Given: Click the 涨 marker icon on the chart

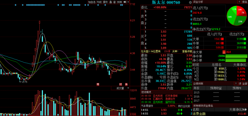Looking at the screenshot, I should 126,84.
